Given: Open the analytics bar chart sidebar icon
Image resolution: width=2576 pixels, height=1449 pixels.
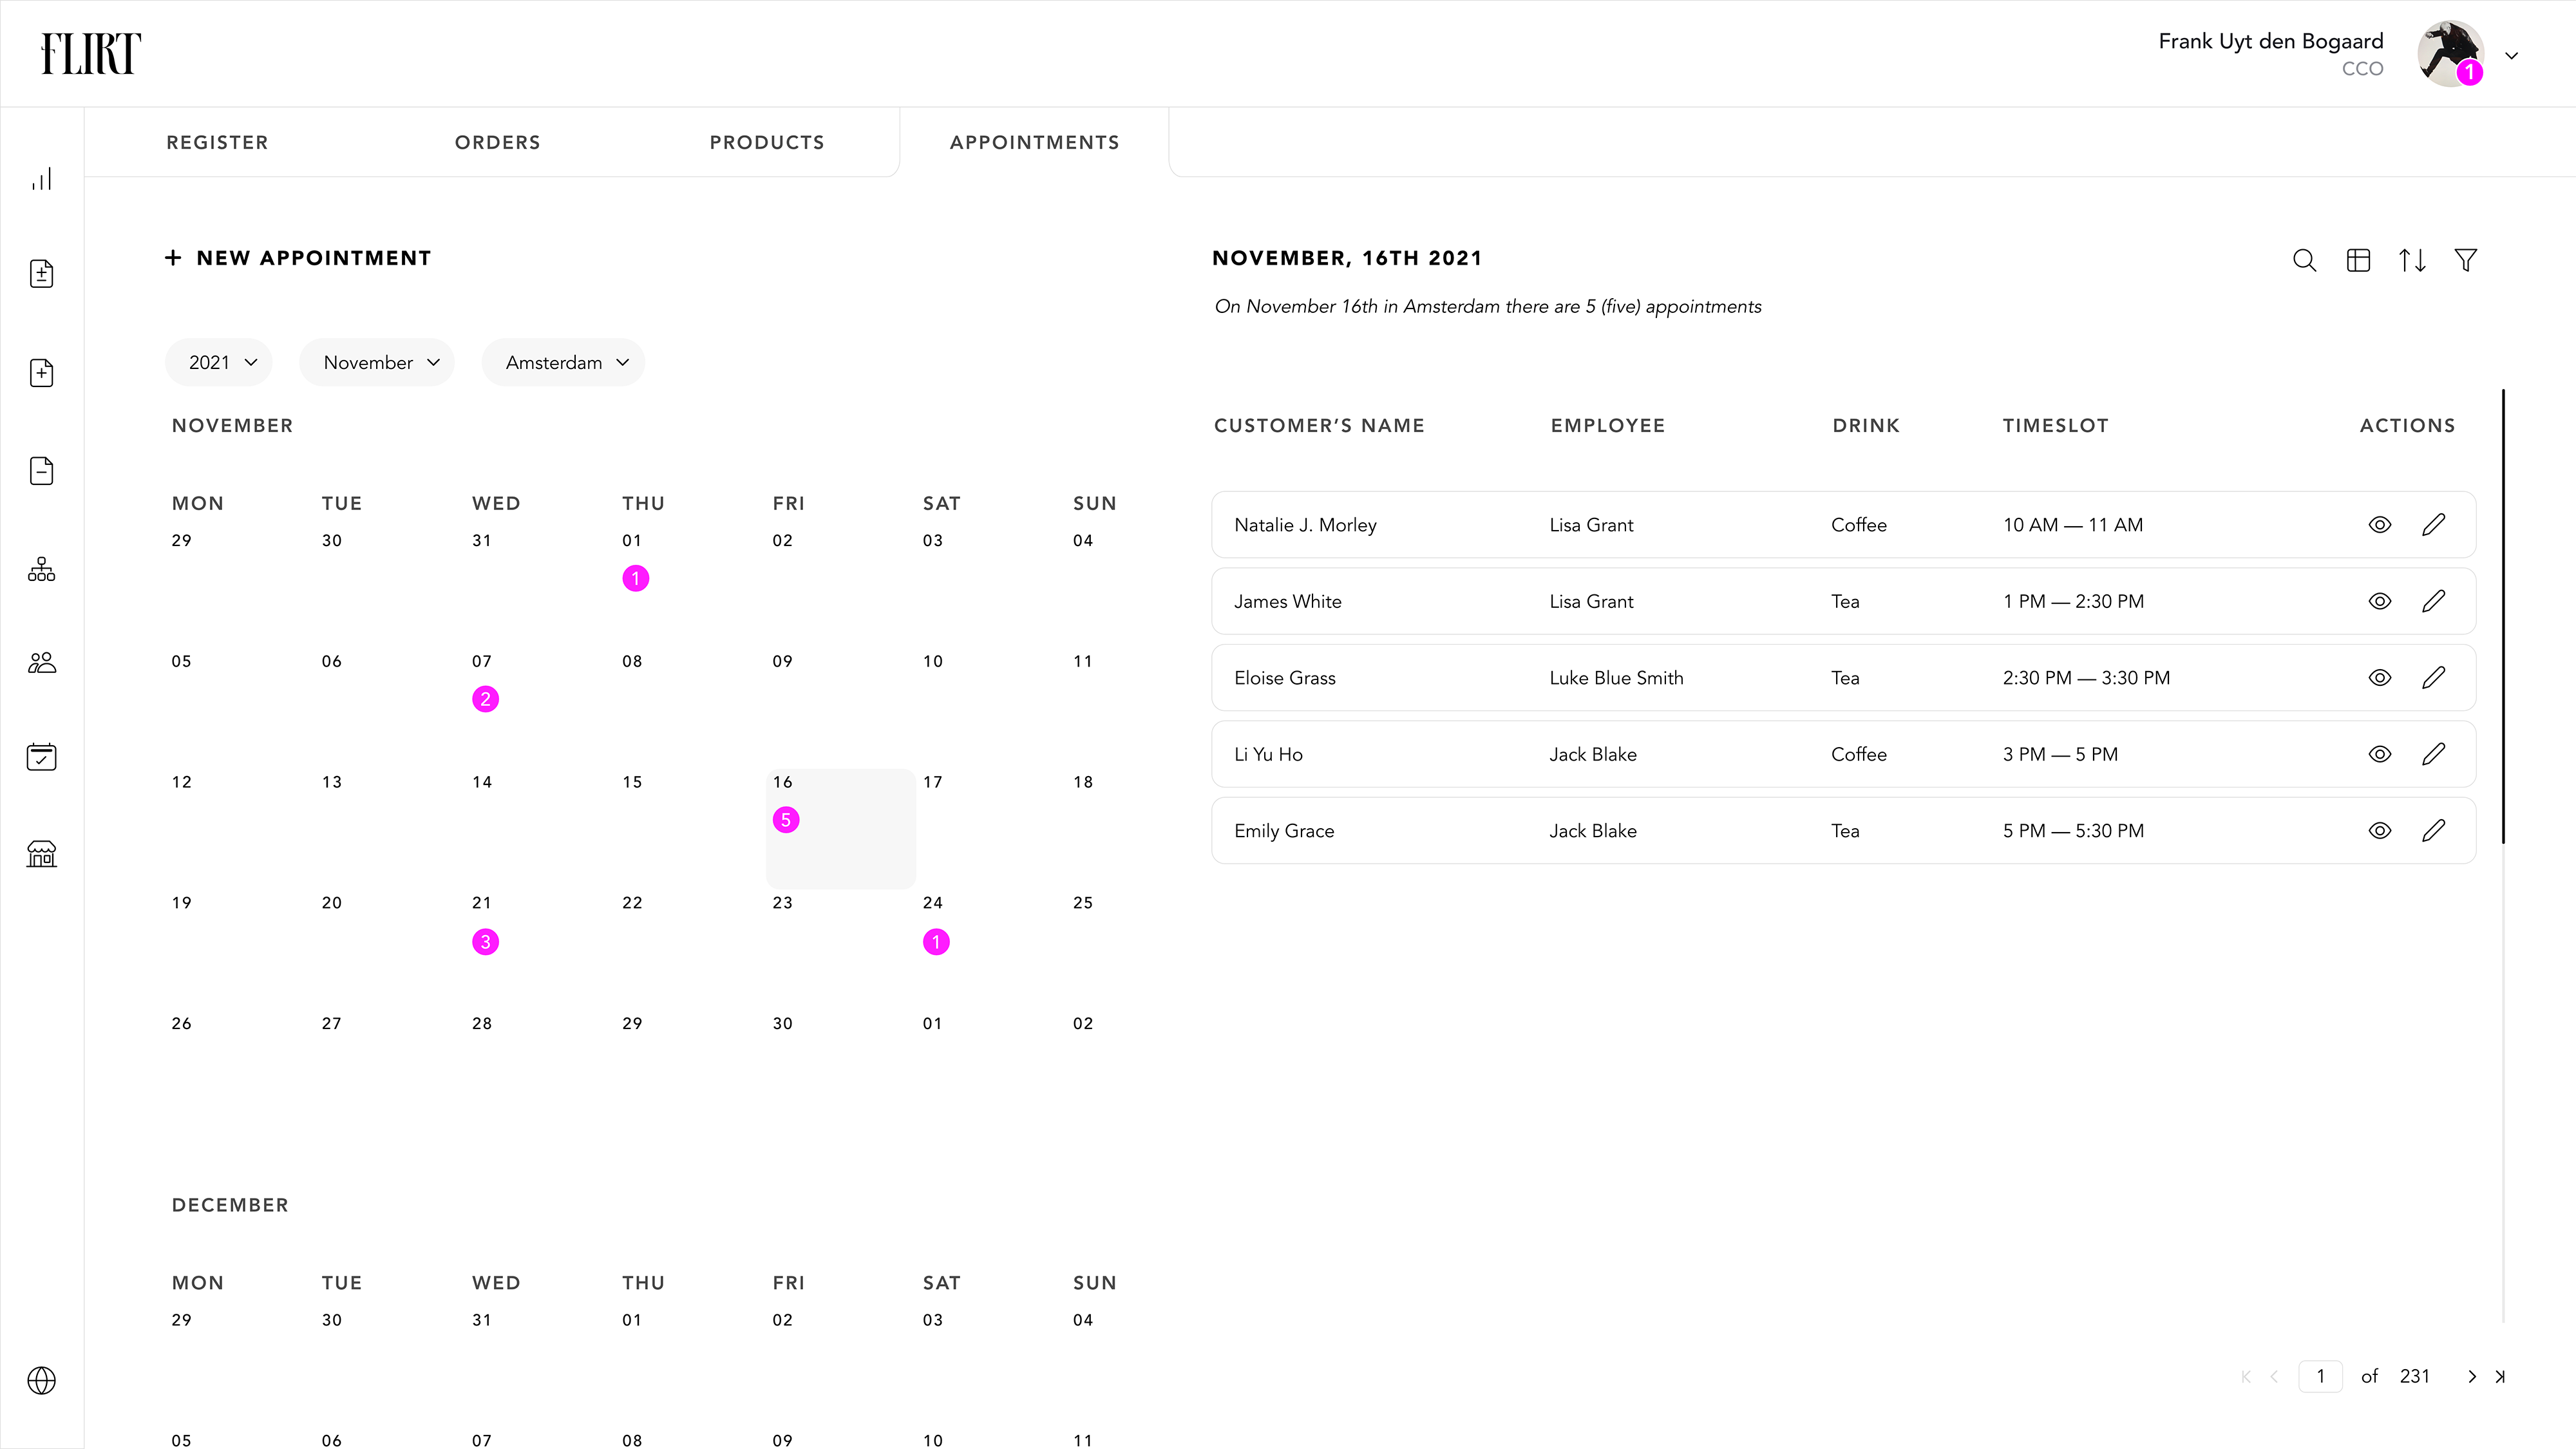Looking at the screenshot, I should (41, 179).
